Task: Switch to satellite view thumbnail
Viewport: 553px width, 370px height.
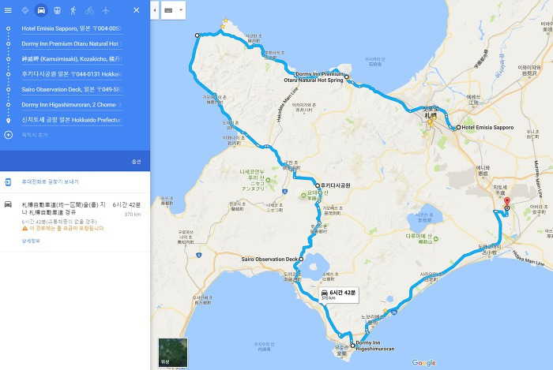Action: 173,353
